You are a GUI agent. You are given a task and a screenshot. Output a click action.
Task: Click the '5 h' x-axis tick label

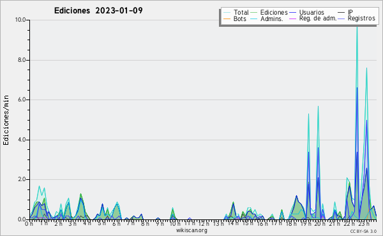coord(101,223)
